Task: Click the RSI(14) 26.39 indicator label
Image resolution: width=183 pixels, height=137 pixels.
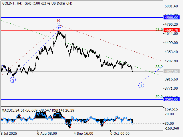Action: coord(63,110)
